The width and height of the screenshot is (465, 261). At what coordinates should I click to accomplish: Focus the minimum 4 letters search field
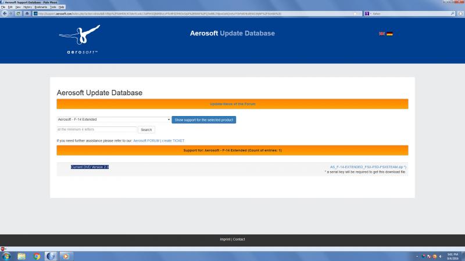point(96,129)
